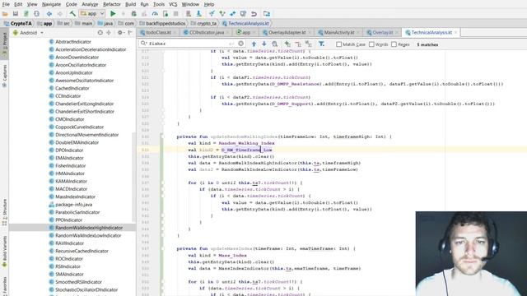Select AwesomeOscillatorIndicator in project tree

84,81
